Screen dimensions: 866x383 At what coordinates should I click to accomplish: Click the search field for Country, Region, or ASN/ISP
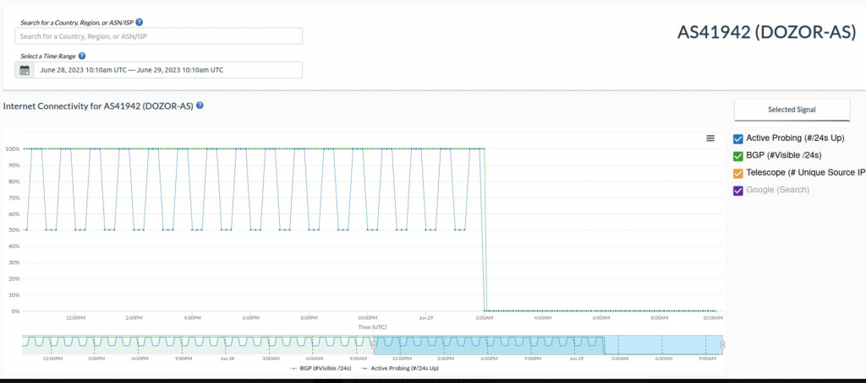click(159, 36)
